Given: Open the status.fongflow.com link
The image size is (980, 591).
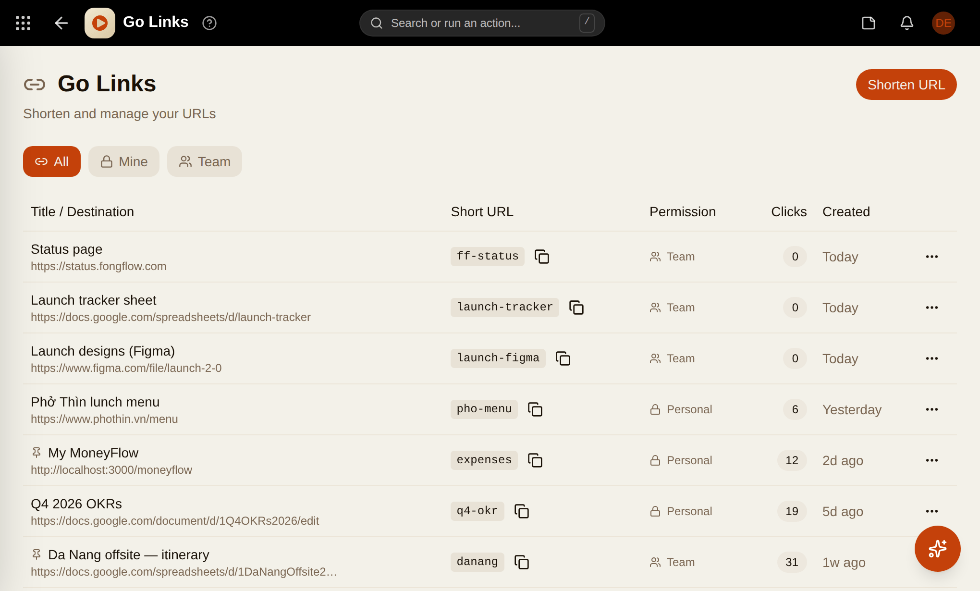Looking at the screenshot, I should click(98, 266).
